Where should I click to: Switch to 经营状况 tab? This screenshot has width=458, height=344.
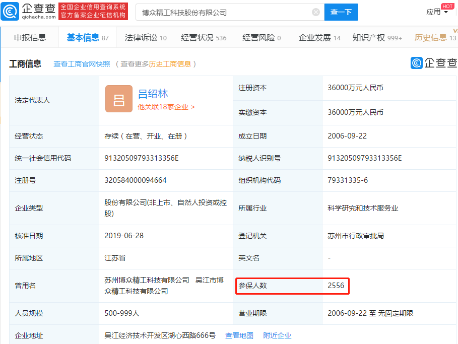point(204,37)
